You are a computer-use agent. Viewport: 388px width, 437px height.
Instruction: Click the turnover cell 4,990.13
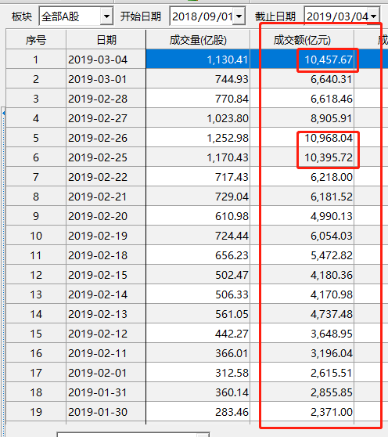302,216
